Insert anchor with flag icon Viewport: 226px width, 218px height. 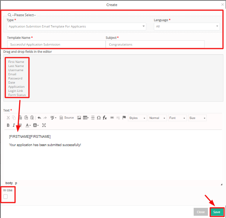(x=124, y=118)
